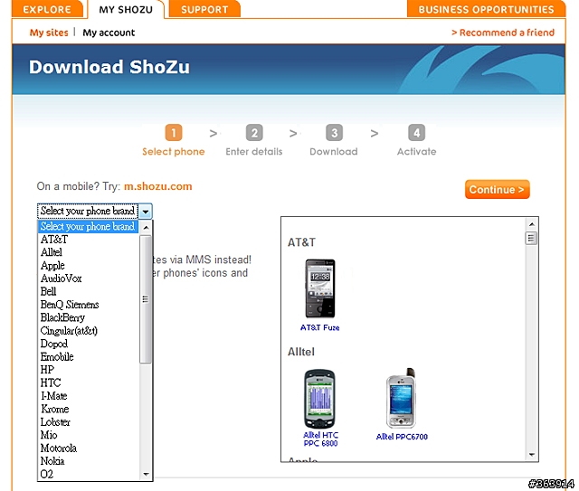Screen dimensions: 579x491
Task: Choose I-Mate in the list
Action: 88,396
